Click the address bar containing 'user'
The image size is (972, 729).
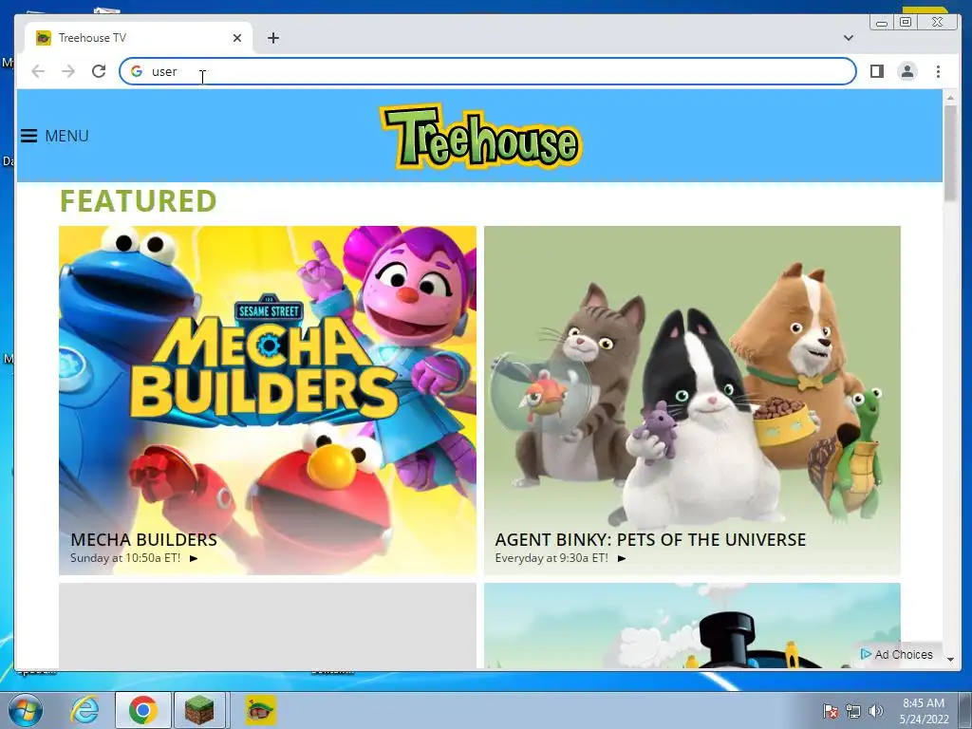point(487,71)
